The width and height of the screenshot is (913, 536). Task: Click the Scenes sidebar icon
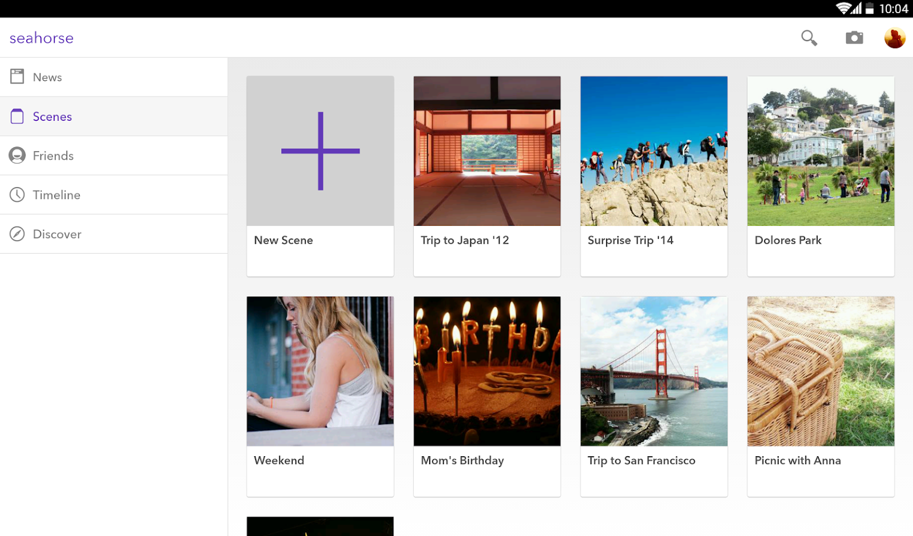[x=17, y=116]
